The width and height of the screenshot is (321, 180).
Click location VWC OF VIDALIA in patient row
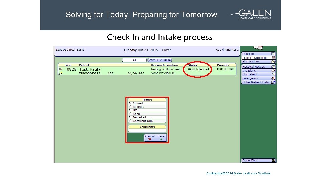coord(163,73)
